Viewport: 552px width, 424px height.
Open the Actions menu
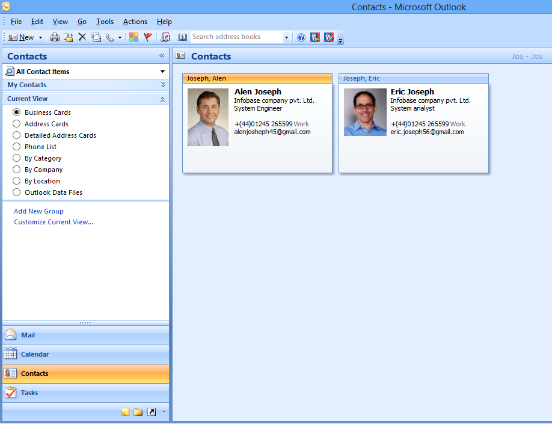click(x=135, y=22)
